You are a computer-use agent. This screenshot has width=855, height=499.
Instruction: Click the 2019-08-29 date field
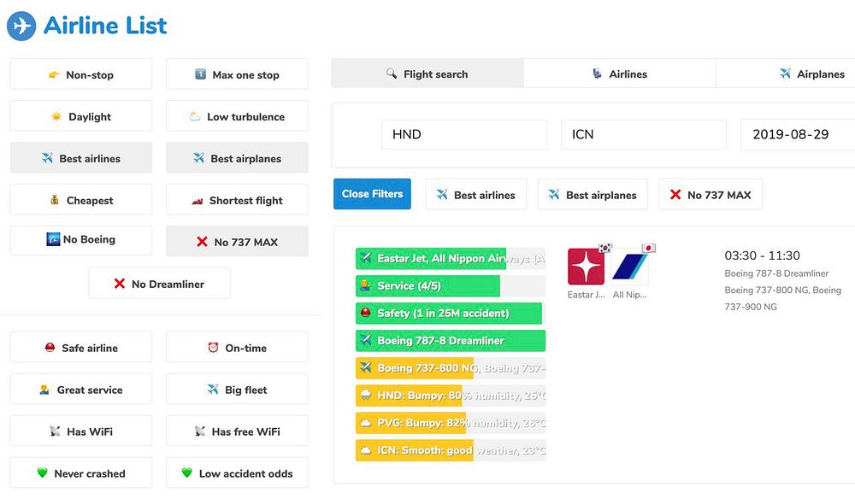tap(798, 134)
